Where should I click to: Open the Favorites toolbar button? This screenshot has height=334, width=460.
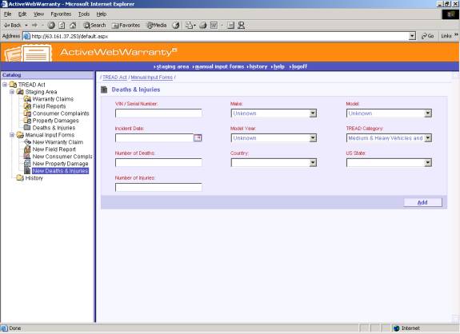pos(126,26)
